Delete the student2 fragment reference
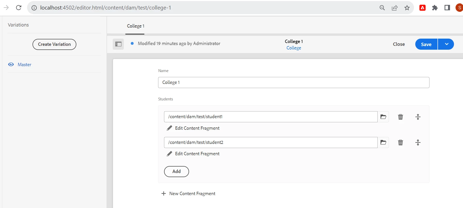This screenshot has width=463, height=208. coord(400,142)
